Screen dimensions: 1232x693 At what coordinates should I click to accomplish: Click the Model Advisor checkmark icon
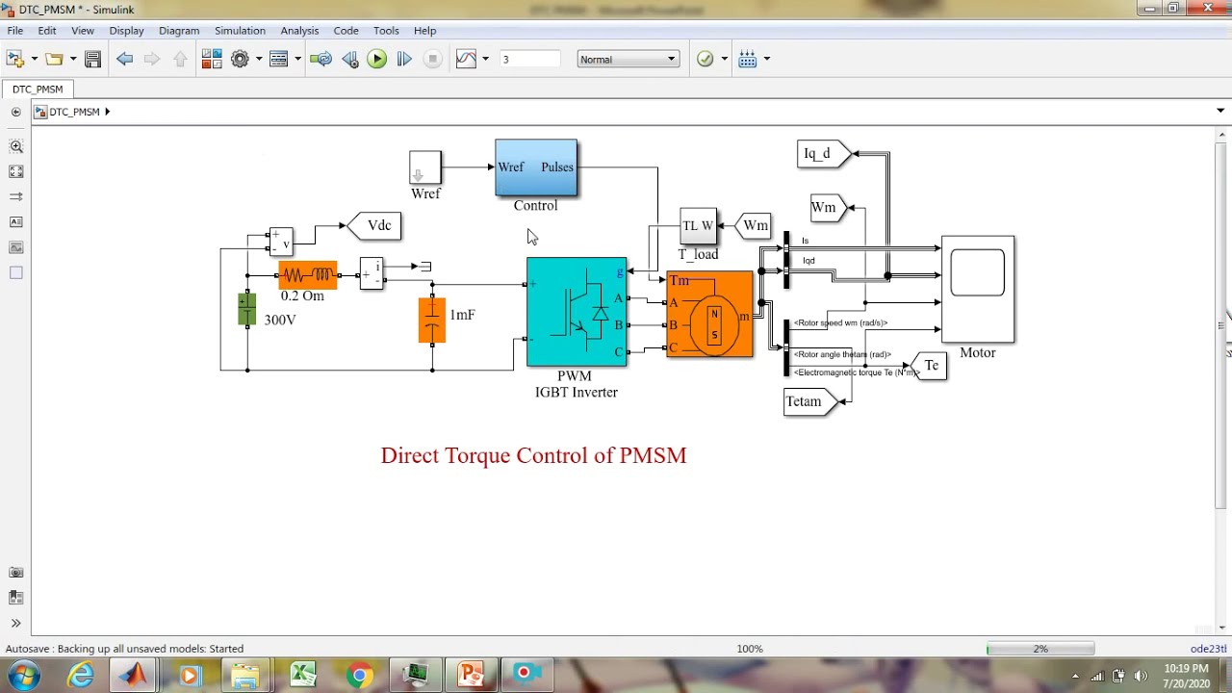(x=705, y=59)
